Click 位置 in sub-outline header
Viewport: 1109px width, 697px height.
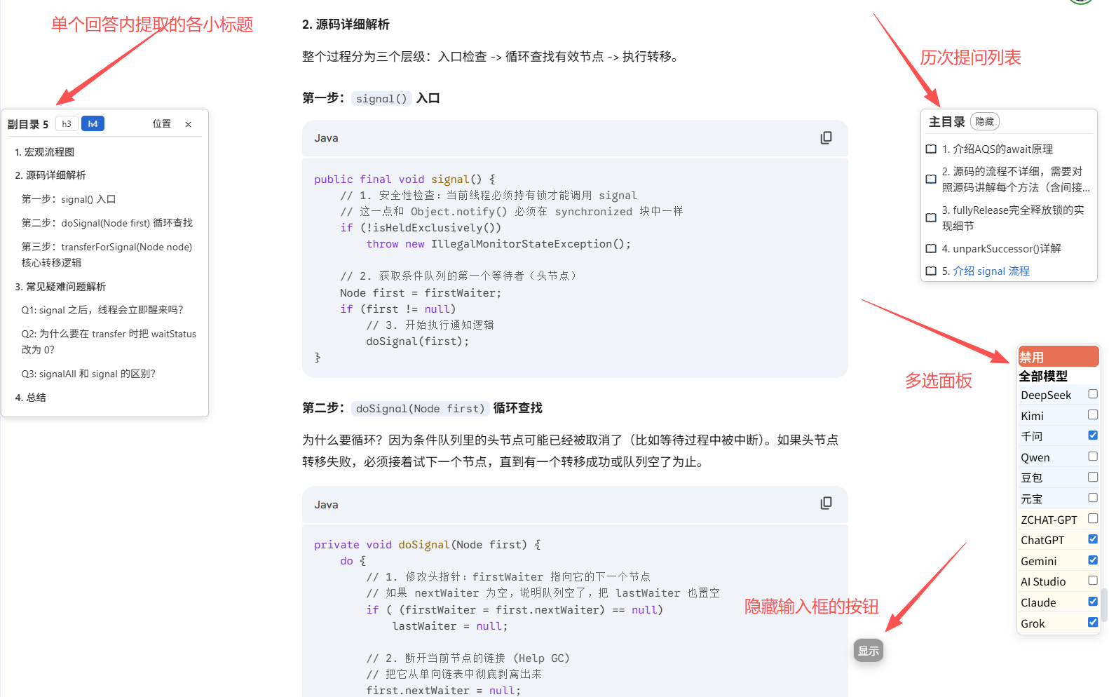tap(162, 124)
